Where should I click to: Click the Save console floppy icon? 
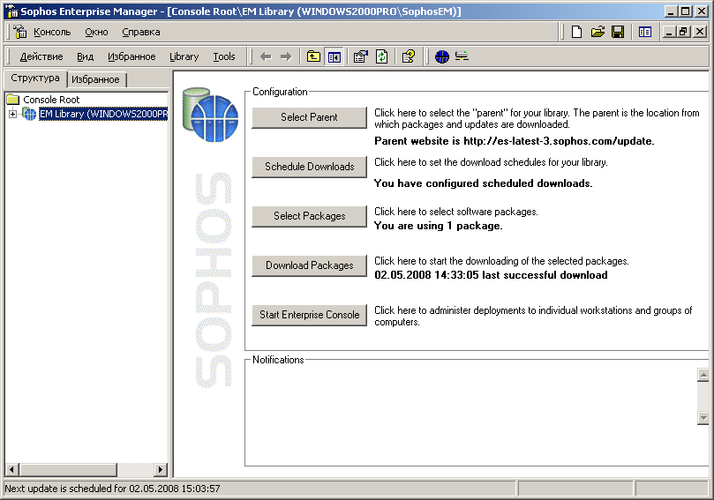click(x=618, y=33)
